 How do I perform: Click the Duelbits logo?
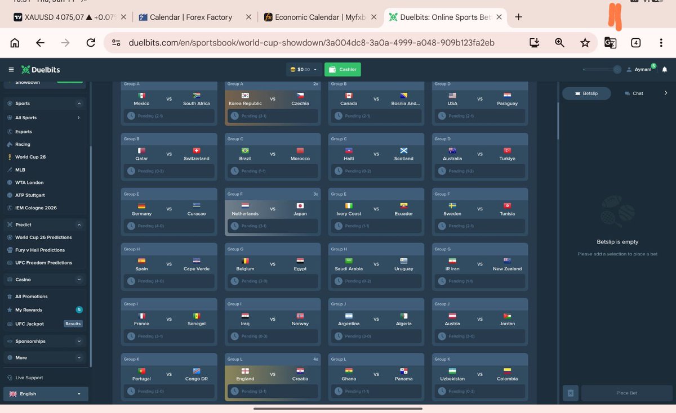click(41, 70)
